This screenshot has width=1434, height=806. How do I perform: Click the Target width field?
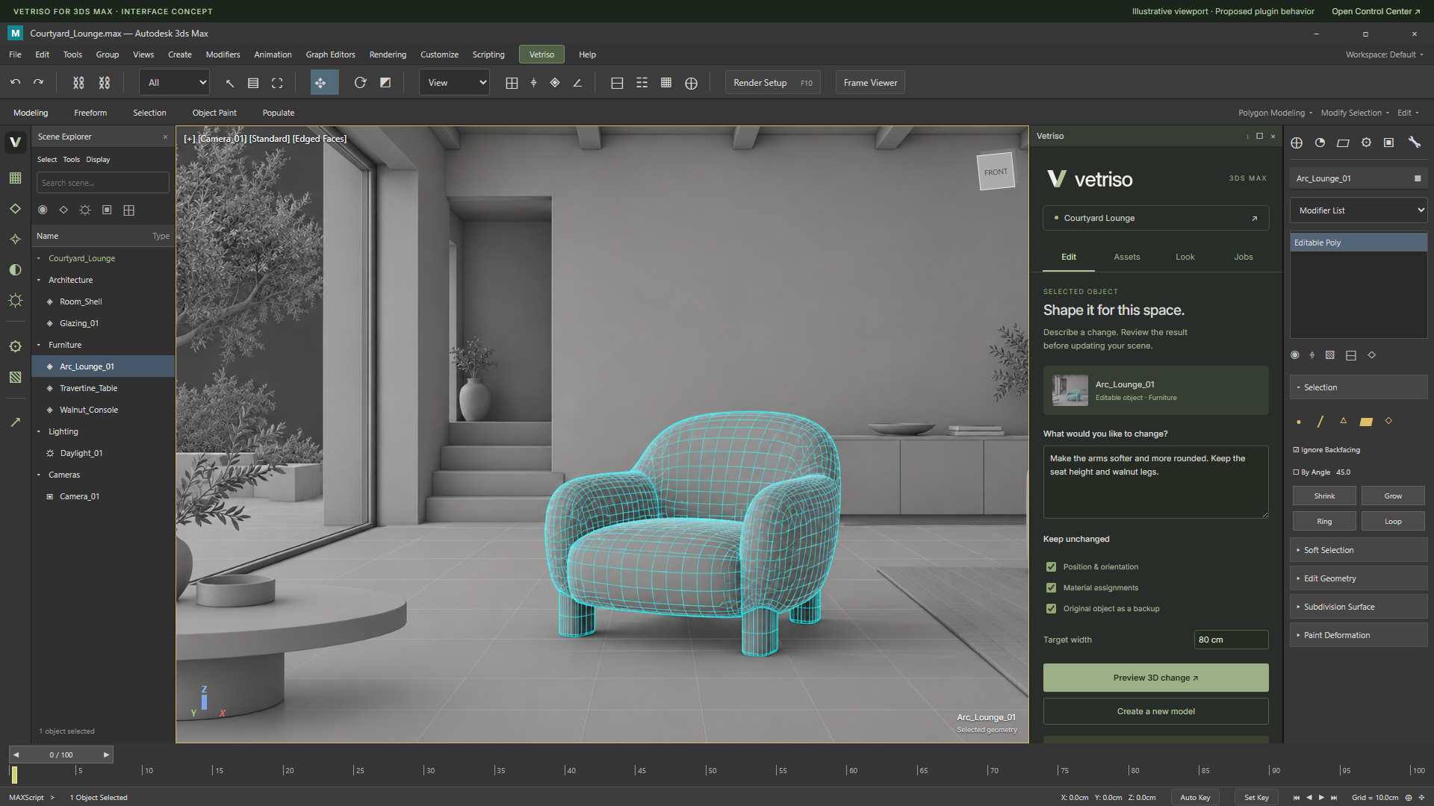point(1231,640)
